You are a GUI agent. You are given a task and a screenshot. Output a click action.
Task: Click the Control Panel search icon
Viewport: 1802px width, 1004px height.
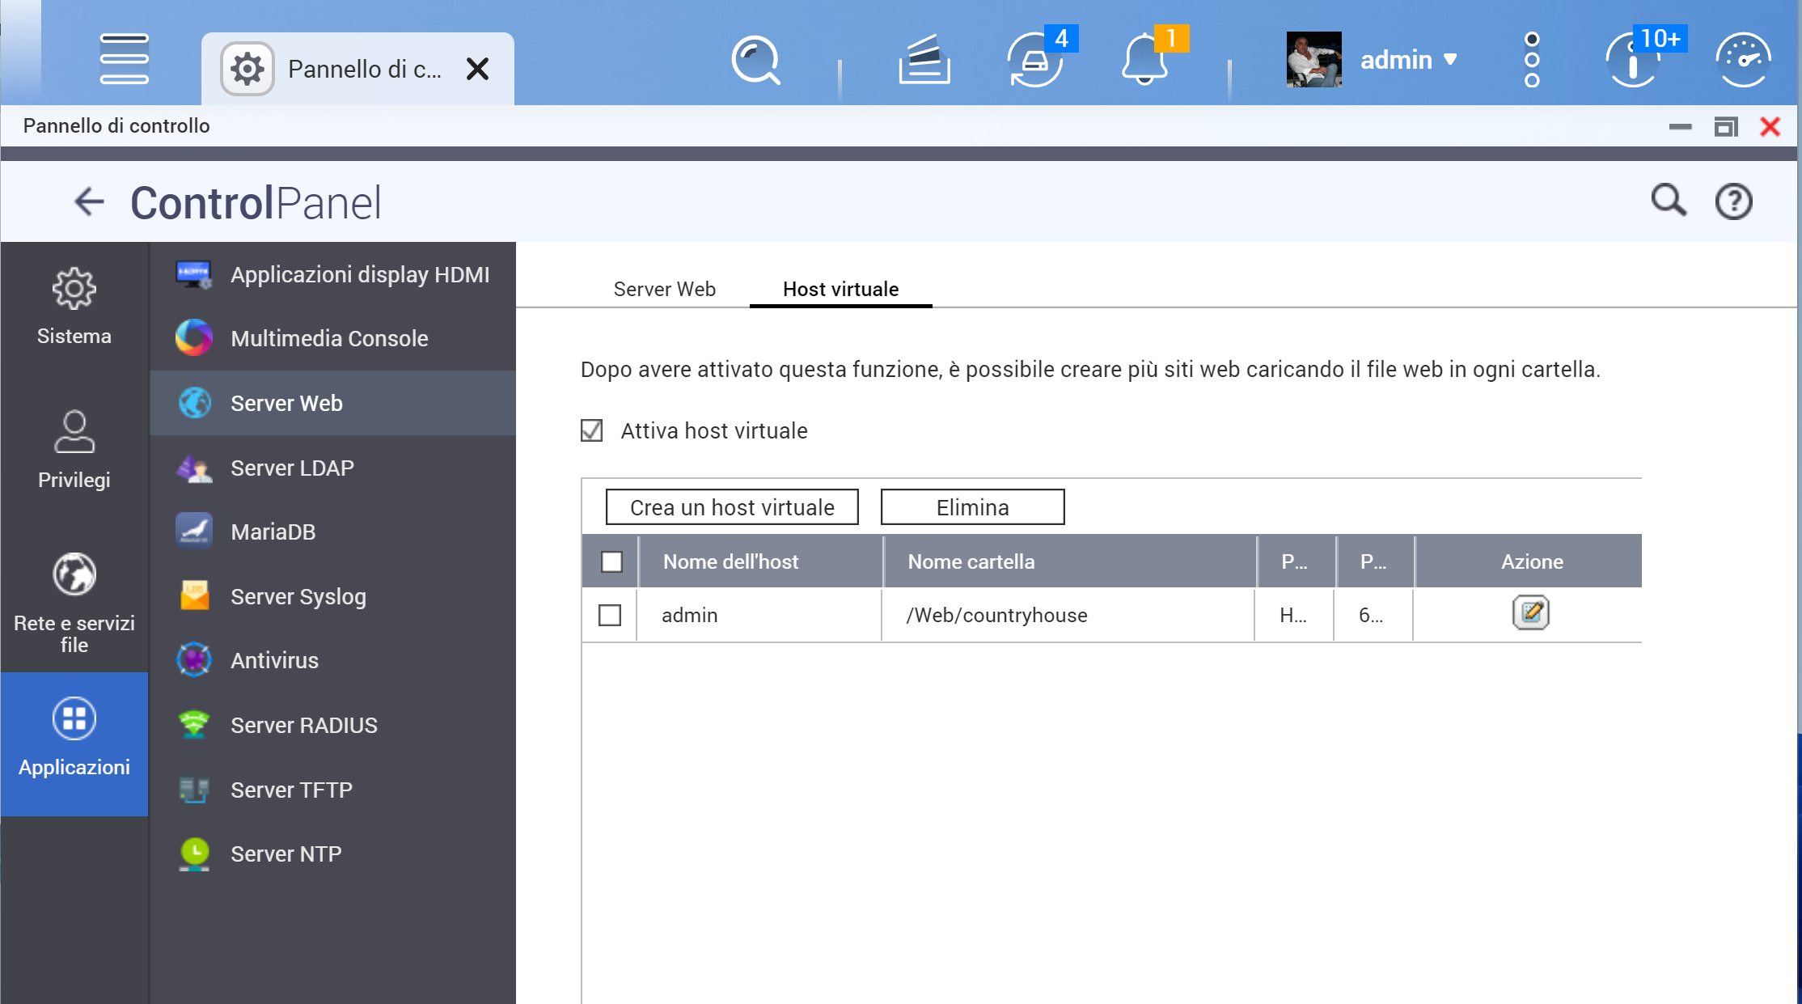click(x=1668, y=200)
